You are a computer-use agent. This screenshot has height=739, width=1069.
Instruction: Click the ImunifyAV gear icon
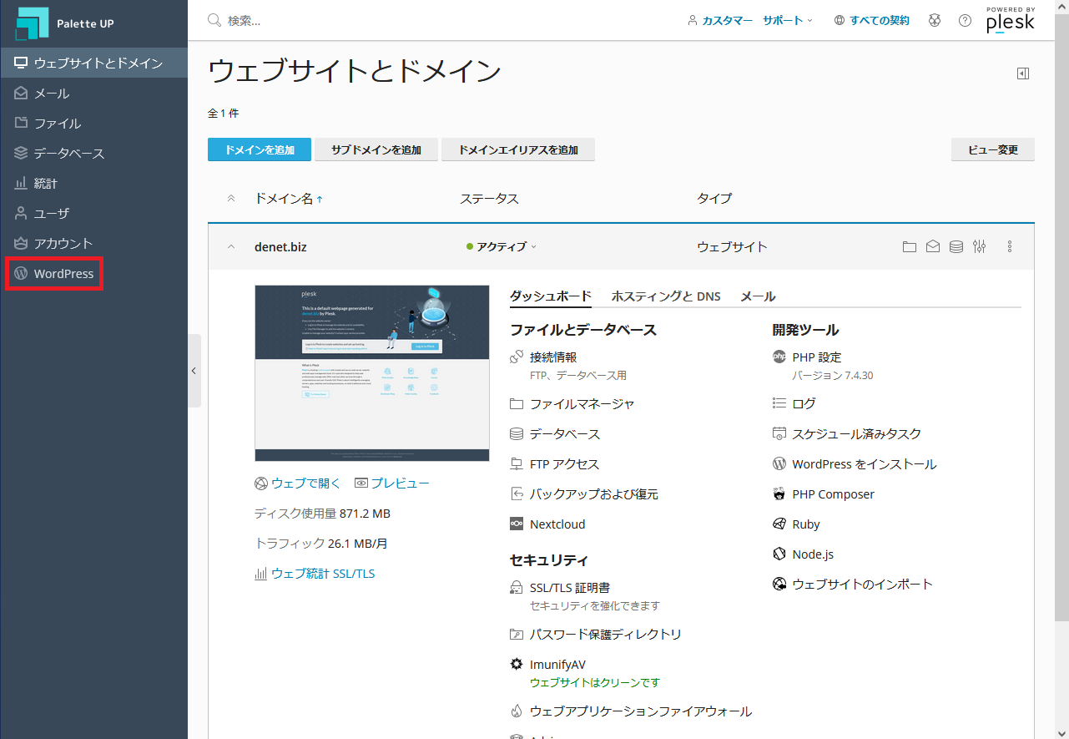tap(517, 665)
